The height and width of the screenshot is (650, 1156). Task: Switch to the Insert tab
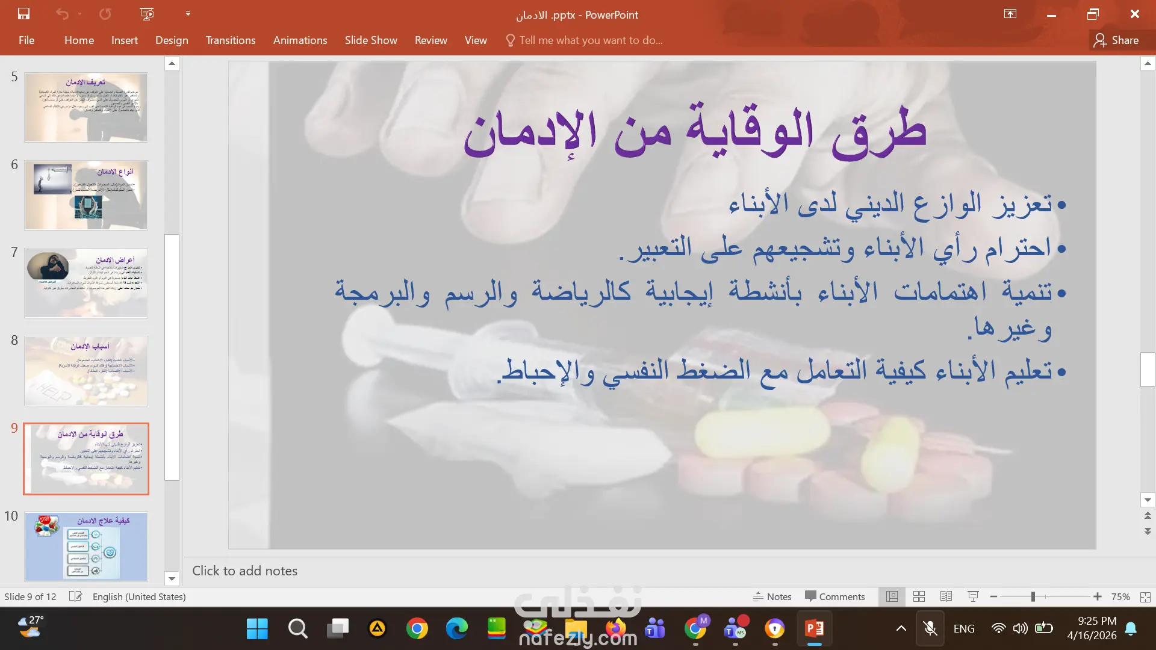[125, 40]
